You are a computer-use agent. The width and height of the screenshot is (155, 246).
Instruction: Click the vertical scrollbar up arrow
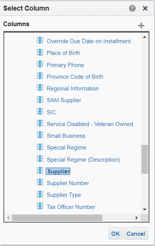click(x=144, y=37)
